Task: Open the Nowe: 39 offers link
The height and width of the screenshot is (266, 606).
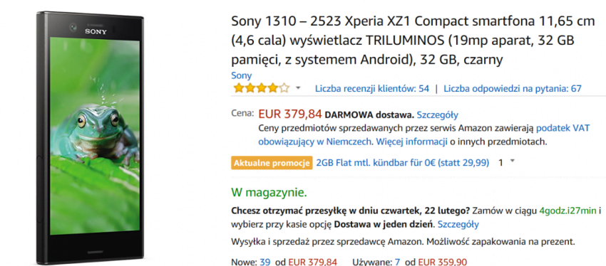Action: coord(250,262)
